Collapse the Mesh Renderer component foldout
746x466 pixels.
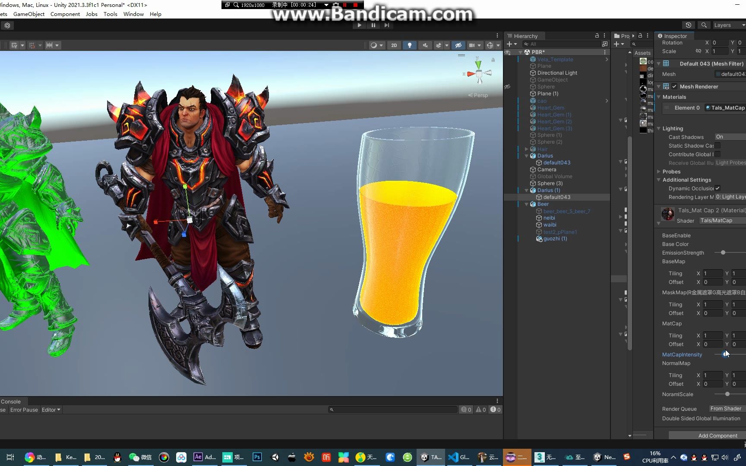coord(659,86)
